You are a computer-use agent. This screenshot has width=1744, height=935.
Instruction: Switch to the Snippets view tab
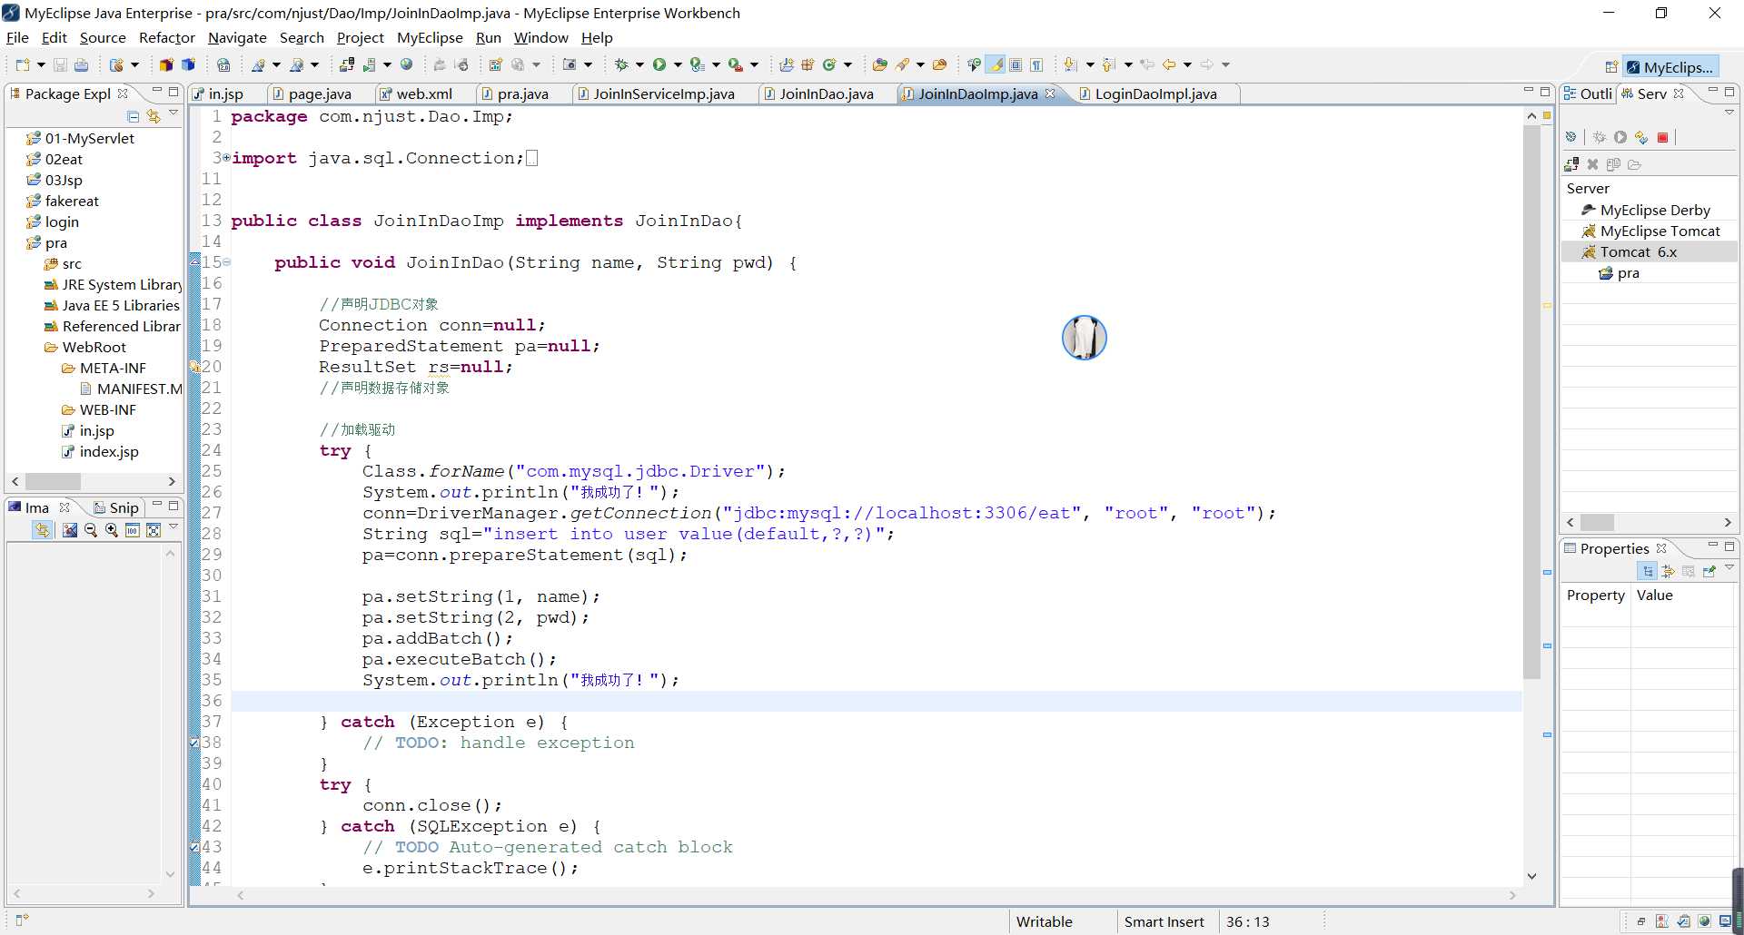116,507
